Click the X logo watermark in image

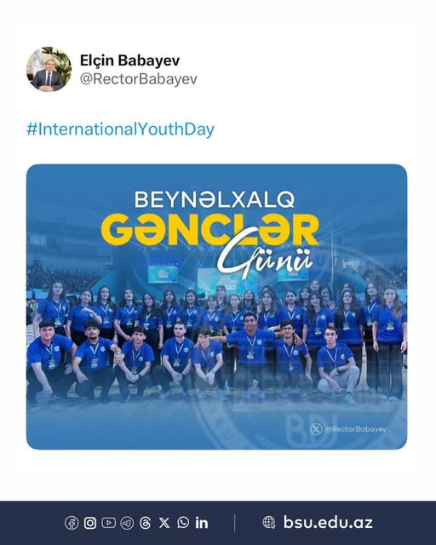coord(316,429)
